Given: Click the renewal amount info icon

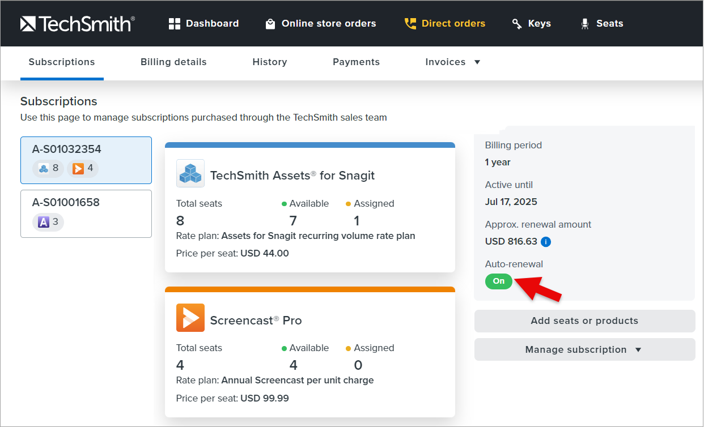Looking at the screenshot, I should pos(546,242).
